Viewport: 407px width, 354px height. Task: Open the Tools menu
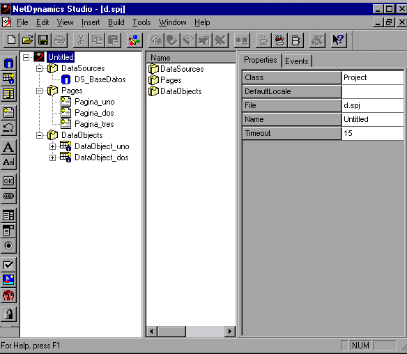pyautogui.click(x=141, y=22)
